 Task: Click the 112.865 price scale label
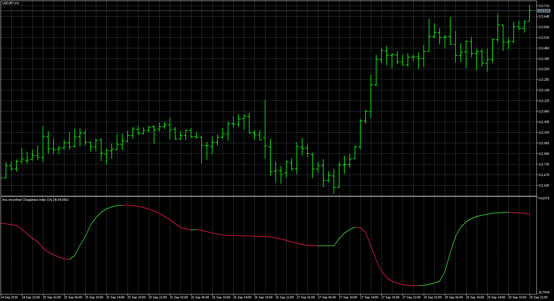pyautogui.click(x=544, y=143)
